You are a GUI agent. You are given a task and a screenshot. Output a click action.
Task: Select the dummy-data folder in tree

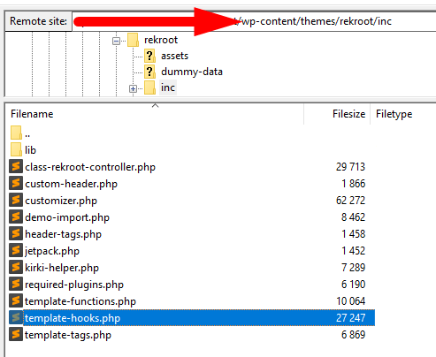(192, 72)
